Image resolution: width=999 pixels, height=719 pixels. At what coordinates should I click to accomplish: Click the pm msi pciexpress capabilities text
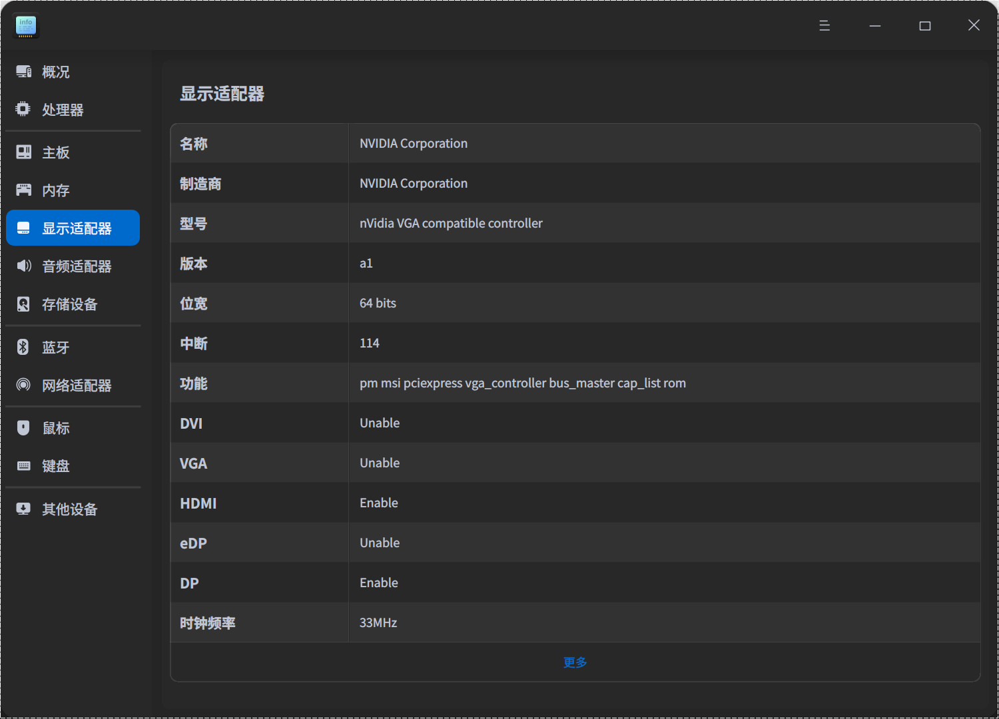pyautogui.click(x=523, y=383)
